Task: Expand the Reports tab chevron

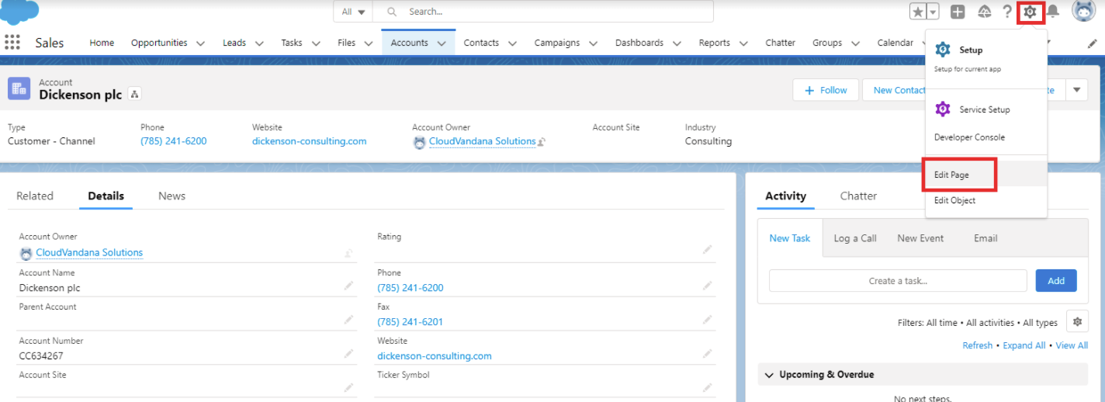Action: pos(743,43)
